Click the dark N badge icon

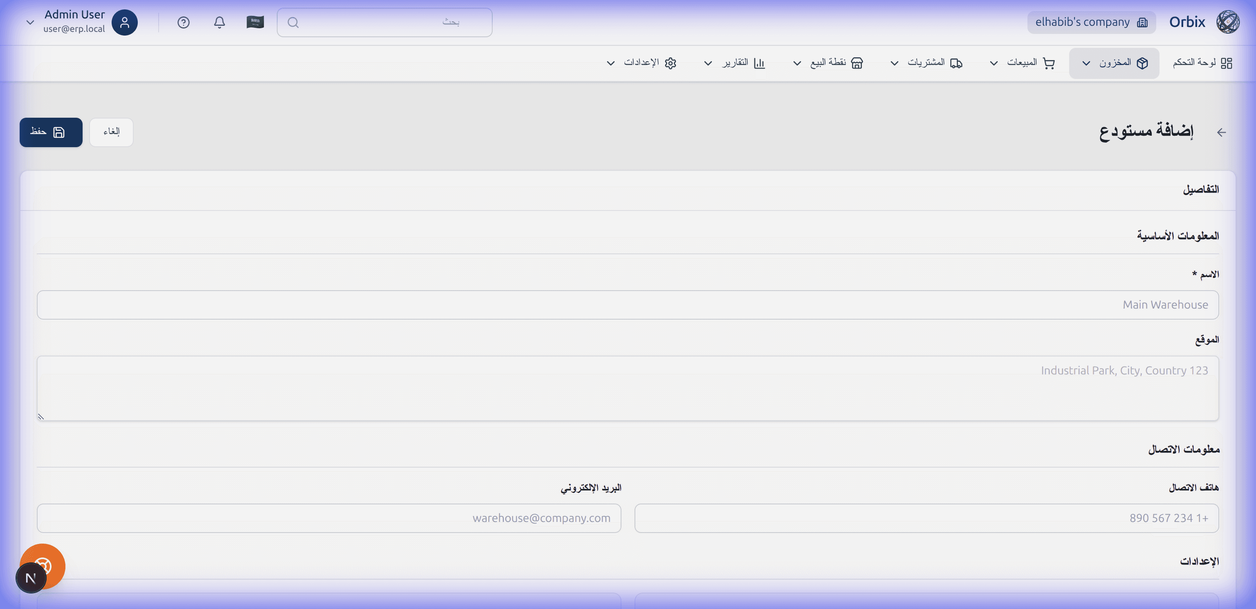pos(30,578)
